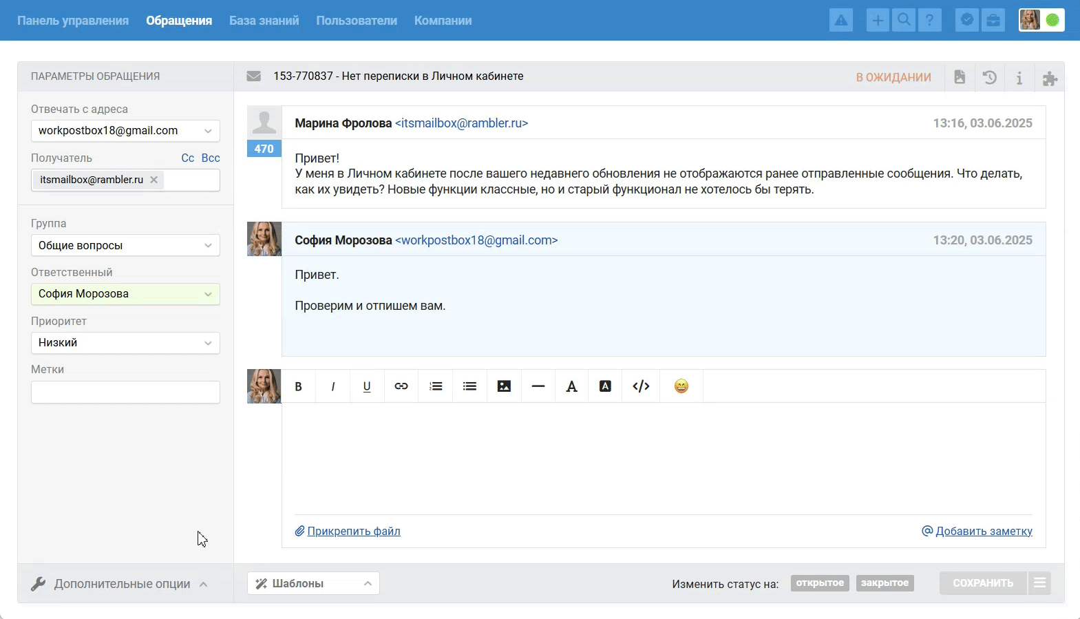The height and width of the screenshot is (619, 1080).
Task: Click the alert triangle icon
Action: tap(841, 21)
